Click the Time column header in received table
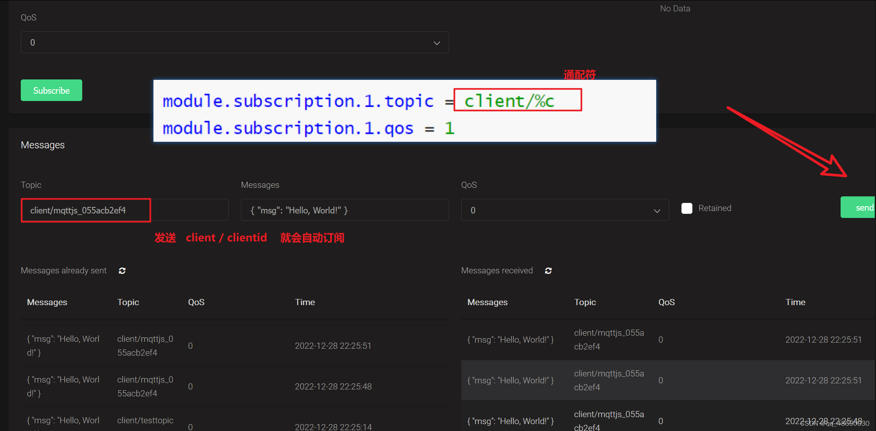876x431 pixels. (x=795, y=302)
